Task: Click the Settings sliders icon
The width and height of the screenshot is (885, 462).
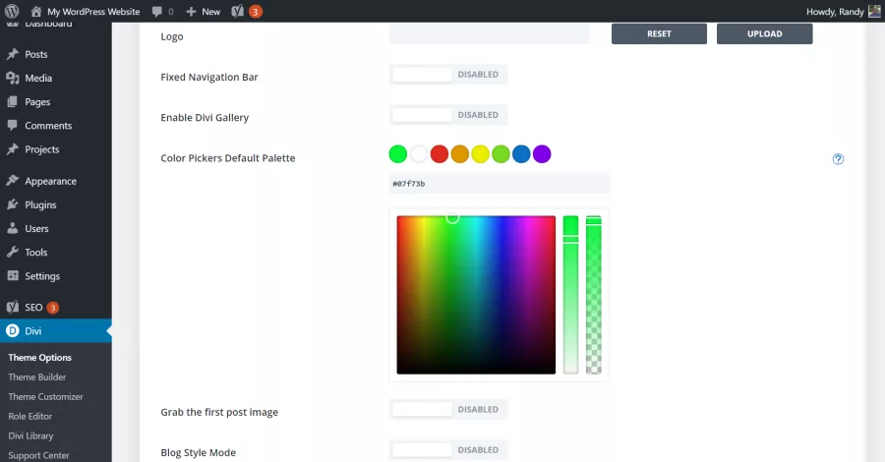Action: [13, 275]
